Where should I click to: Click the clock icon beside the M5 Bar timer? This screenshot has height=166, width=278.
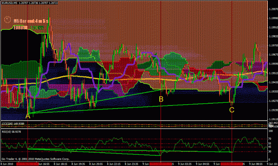[x=8, y=20]
